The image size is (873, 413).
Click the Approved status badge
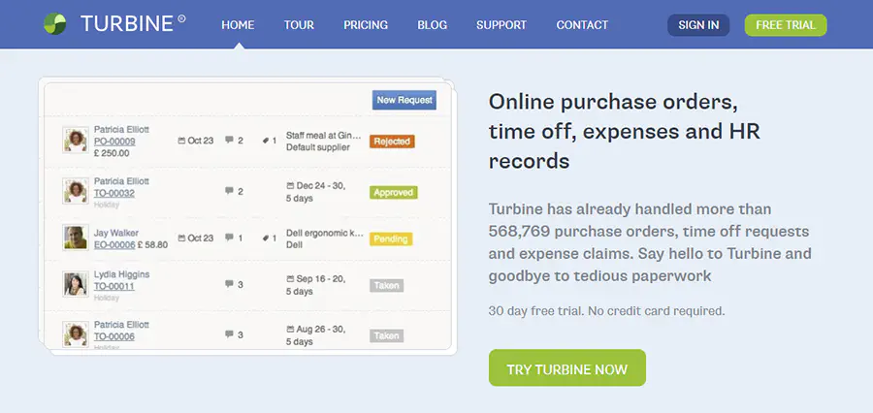coord(394,193)
